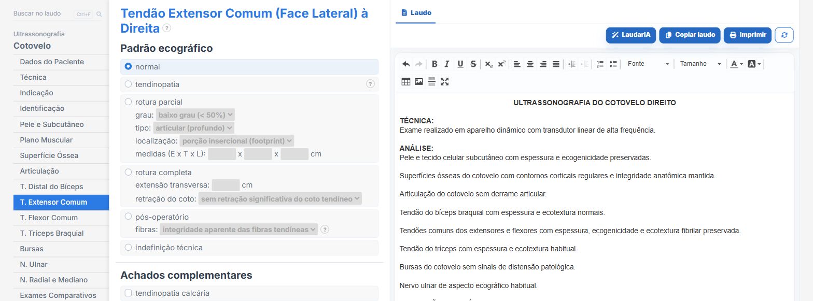Viewport: 813px width, 301px height.
Task: Go to Técnica section
Action: tap(61, 77)
